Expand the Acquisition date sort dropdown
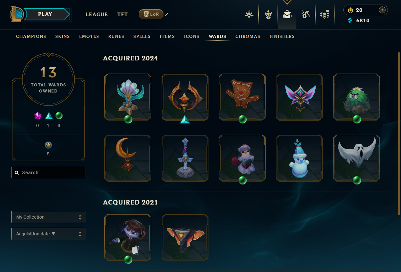401x272 pixels. point(48,234)
